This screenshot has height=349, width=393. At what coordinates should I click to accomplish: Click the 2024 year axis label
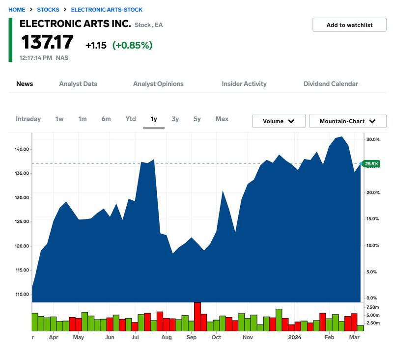(x=295, y=338)
